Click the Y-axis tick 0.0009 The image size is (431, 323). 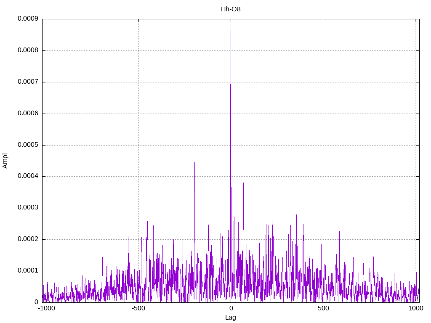(x=28, y=19)
